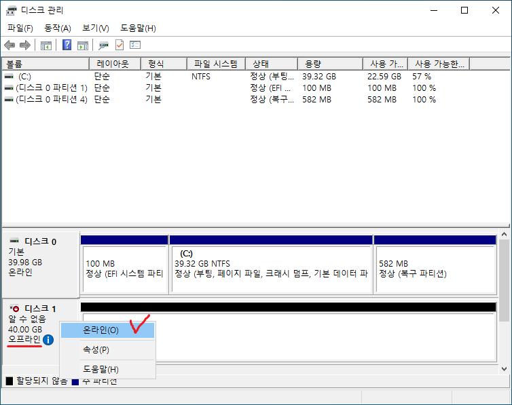This screenshot has width=512, height=405.
Task: Sort by the 사용 가... column header
Action: point(385,64)
